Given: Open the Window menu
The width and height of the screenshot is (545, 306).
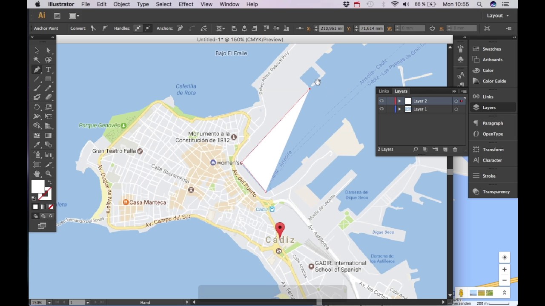Looking at the screenshot, I should (229, 4).
